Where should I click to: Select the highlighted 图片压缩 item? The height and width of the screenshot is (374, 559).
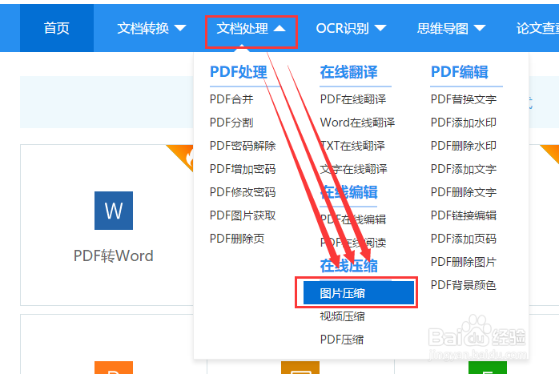point(359,293)
